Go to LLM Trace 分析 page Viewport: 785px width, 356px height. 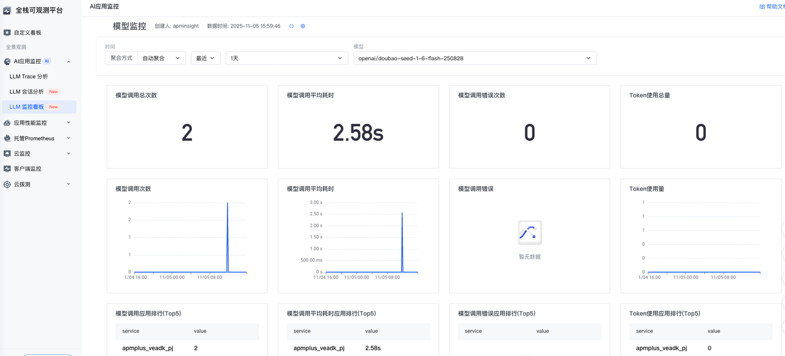point(29,77)
